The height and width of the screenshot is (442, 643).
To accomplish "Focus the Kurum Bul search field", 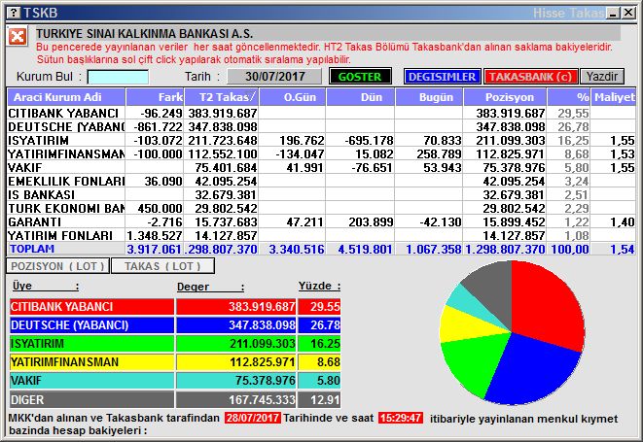I will pos(118,77).
